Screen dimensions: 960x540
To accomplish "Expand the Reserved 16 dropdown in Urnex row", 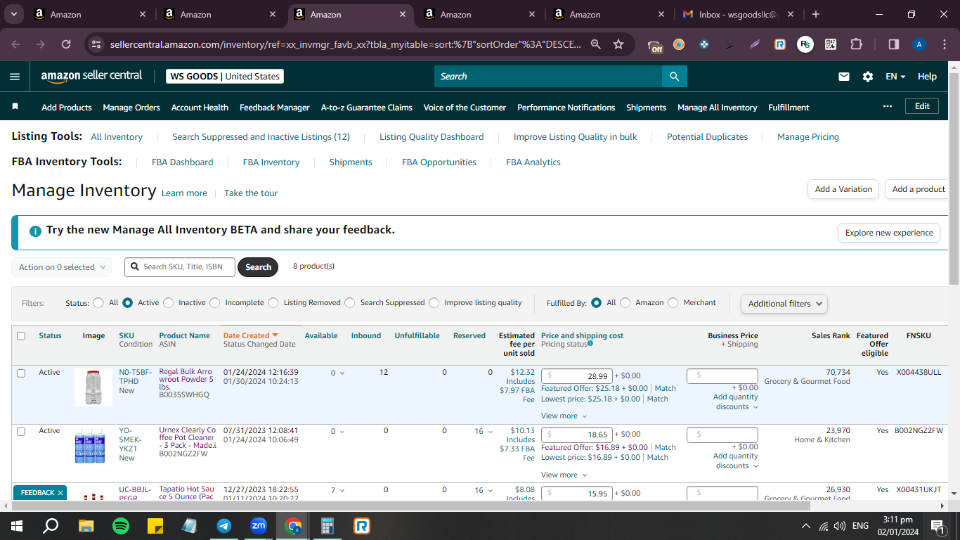I will (x=483, y=432).
